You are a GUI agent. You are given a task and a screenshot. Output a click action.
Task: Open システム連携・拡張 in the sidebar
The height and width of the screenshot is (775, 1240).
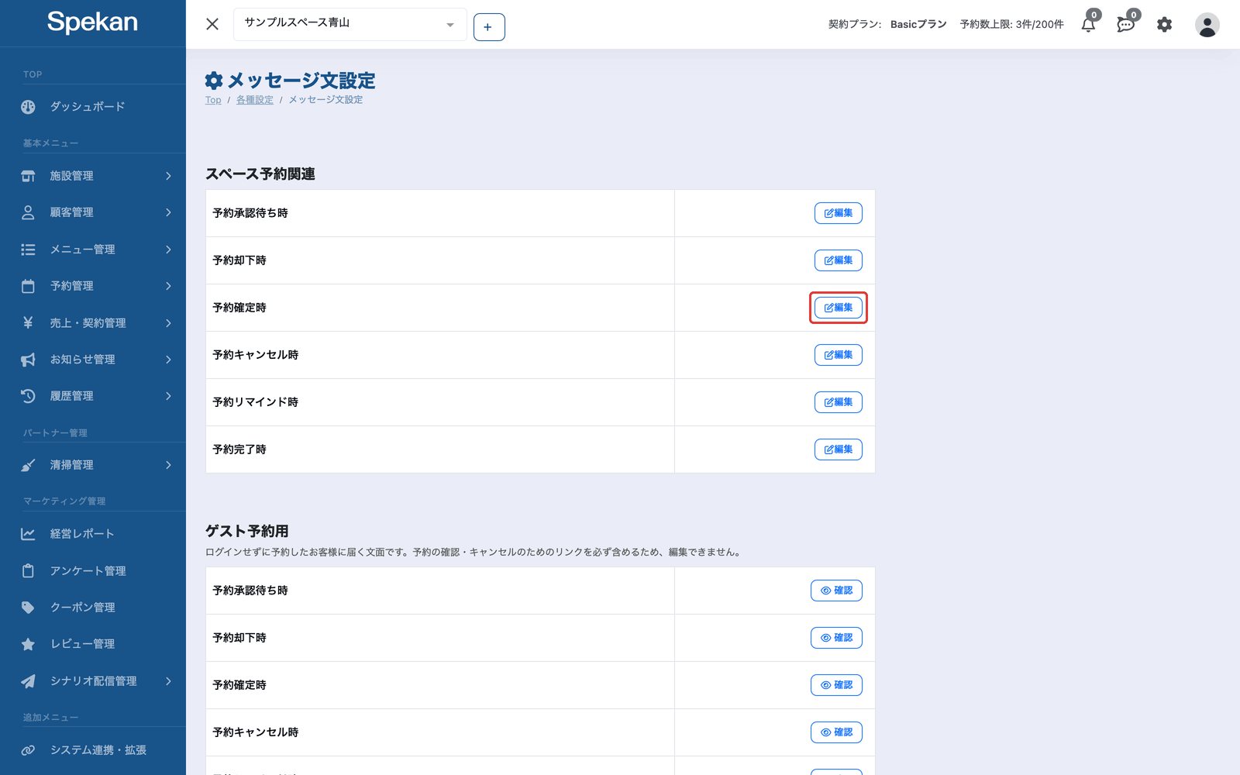pyautogui.click(x=93, y=750)
